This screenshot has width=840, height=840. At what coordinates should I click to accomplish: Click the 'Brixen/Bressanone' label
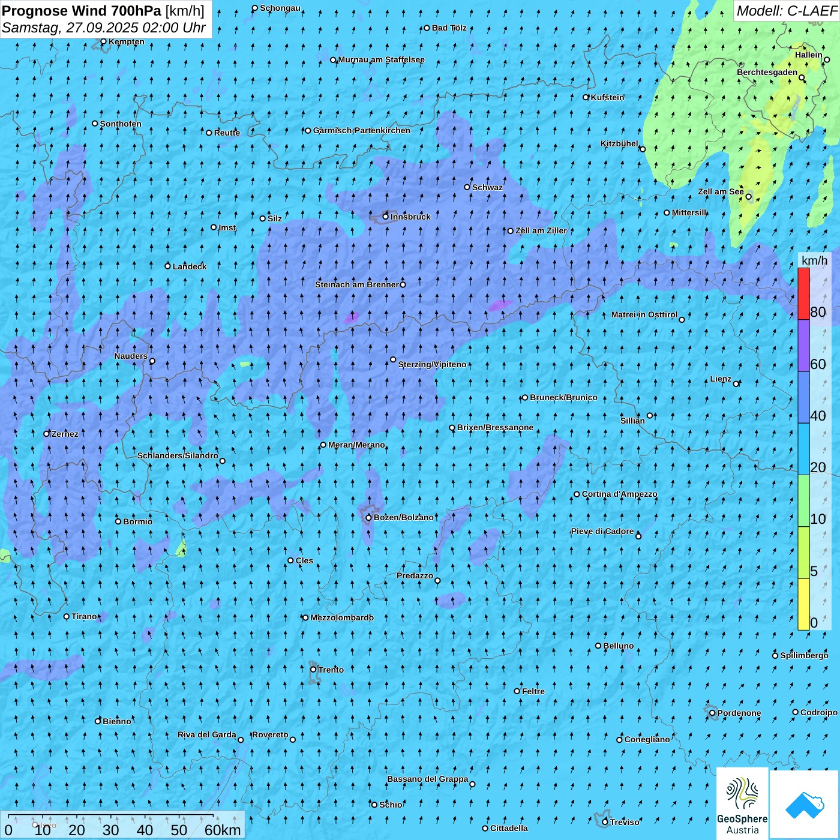pos(495,427)
